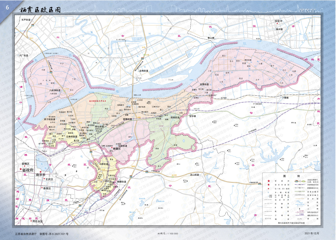Click the map title 栖霞区政区图
The width and height of the screenshot is (336, 240).
[40, 10]
